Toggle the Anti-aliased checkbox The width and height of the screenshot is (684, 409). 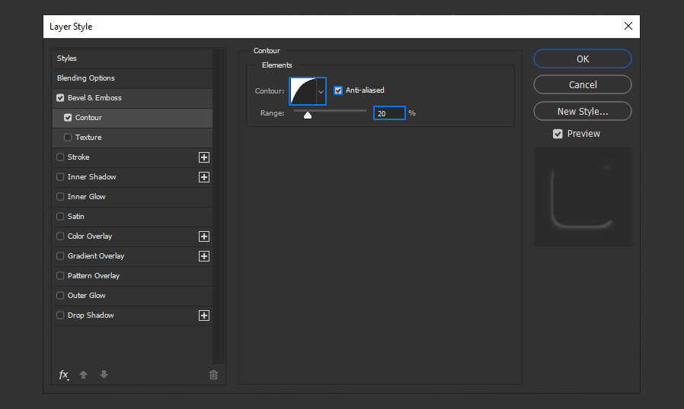(338, 90)
